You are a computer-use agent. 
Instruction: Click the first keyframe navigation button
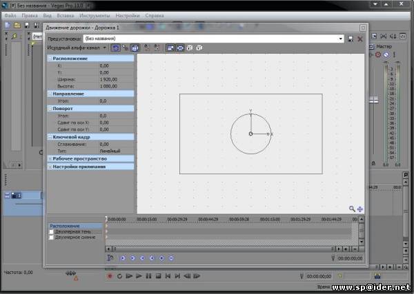[123, 258]
